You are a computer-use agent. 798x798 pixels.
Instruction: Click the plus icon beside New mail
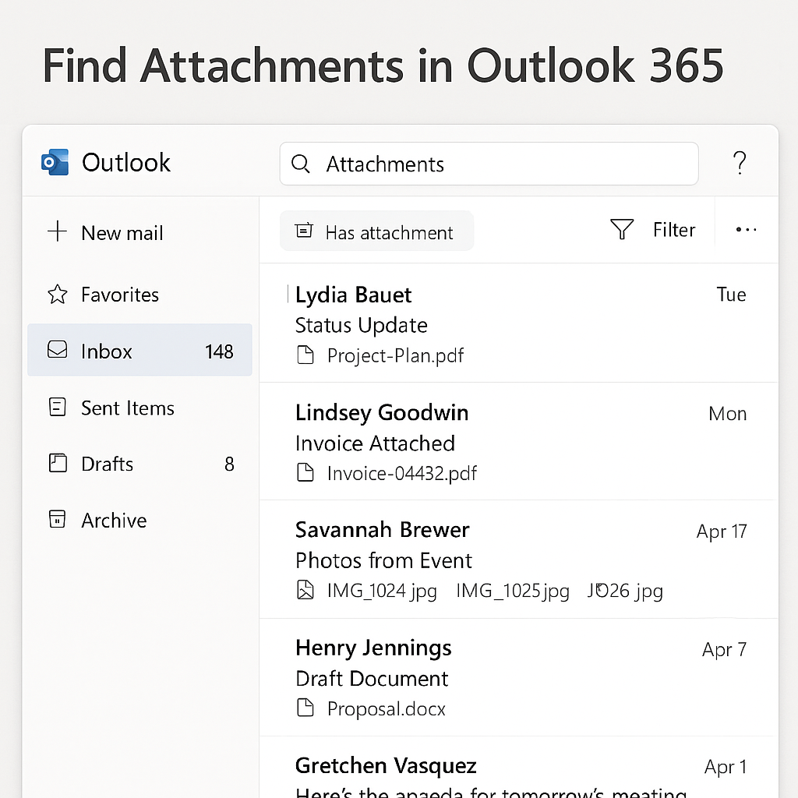(x=58, y=231)
